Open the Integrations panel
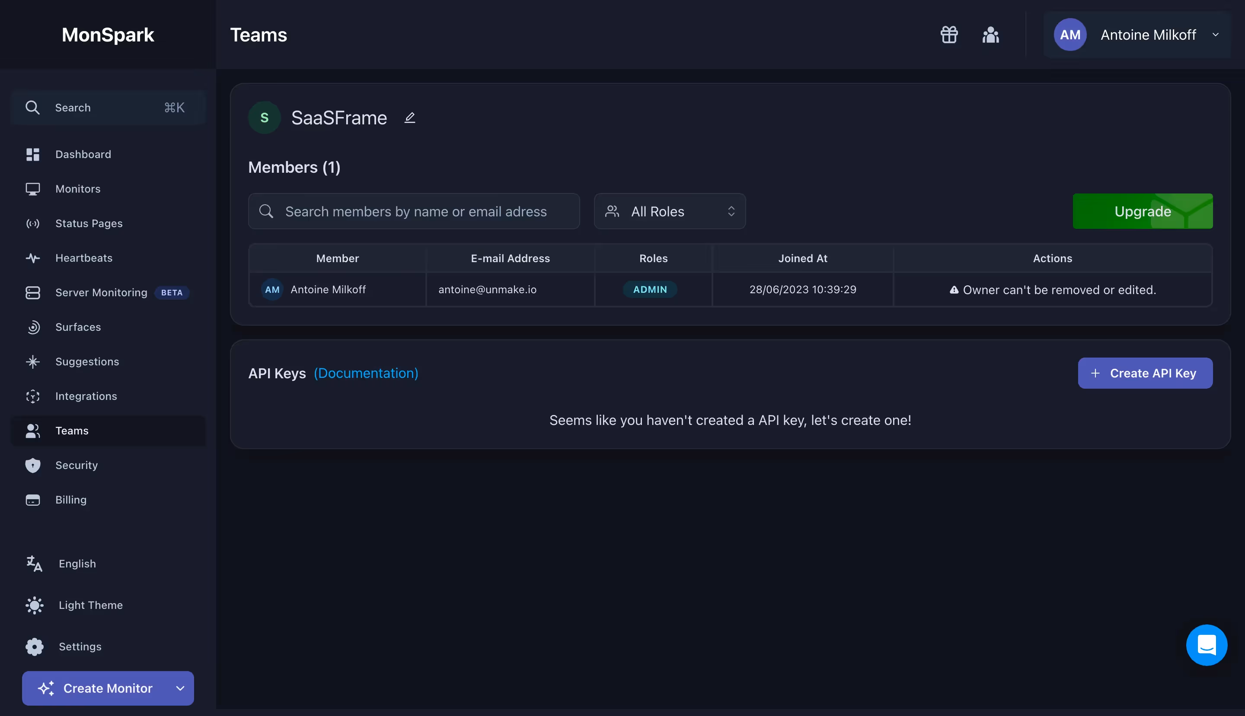The image size is (1245, 716). click(x=86, y=396)
